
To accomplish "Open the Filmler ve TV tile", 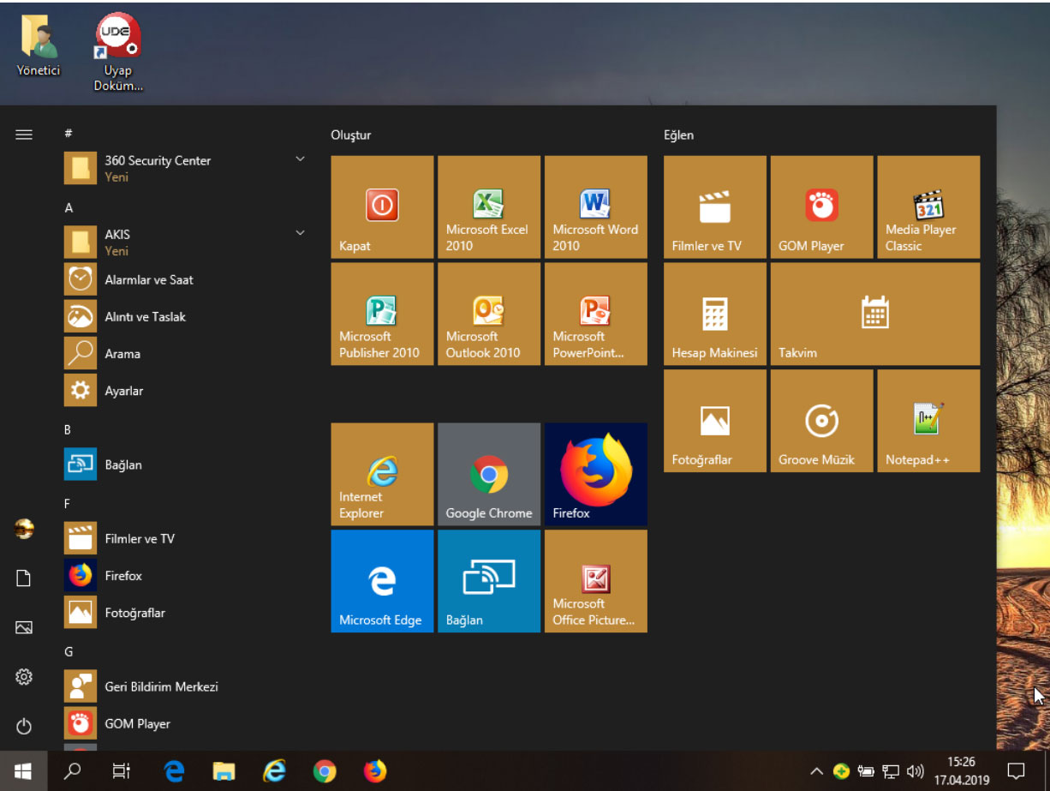I will click(715, 207).
